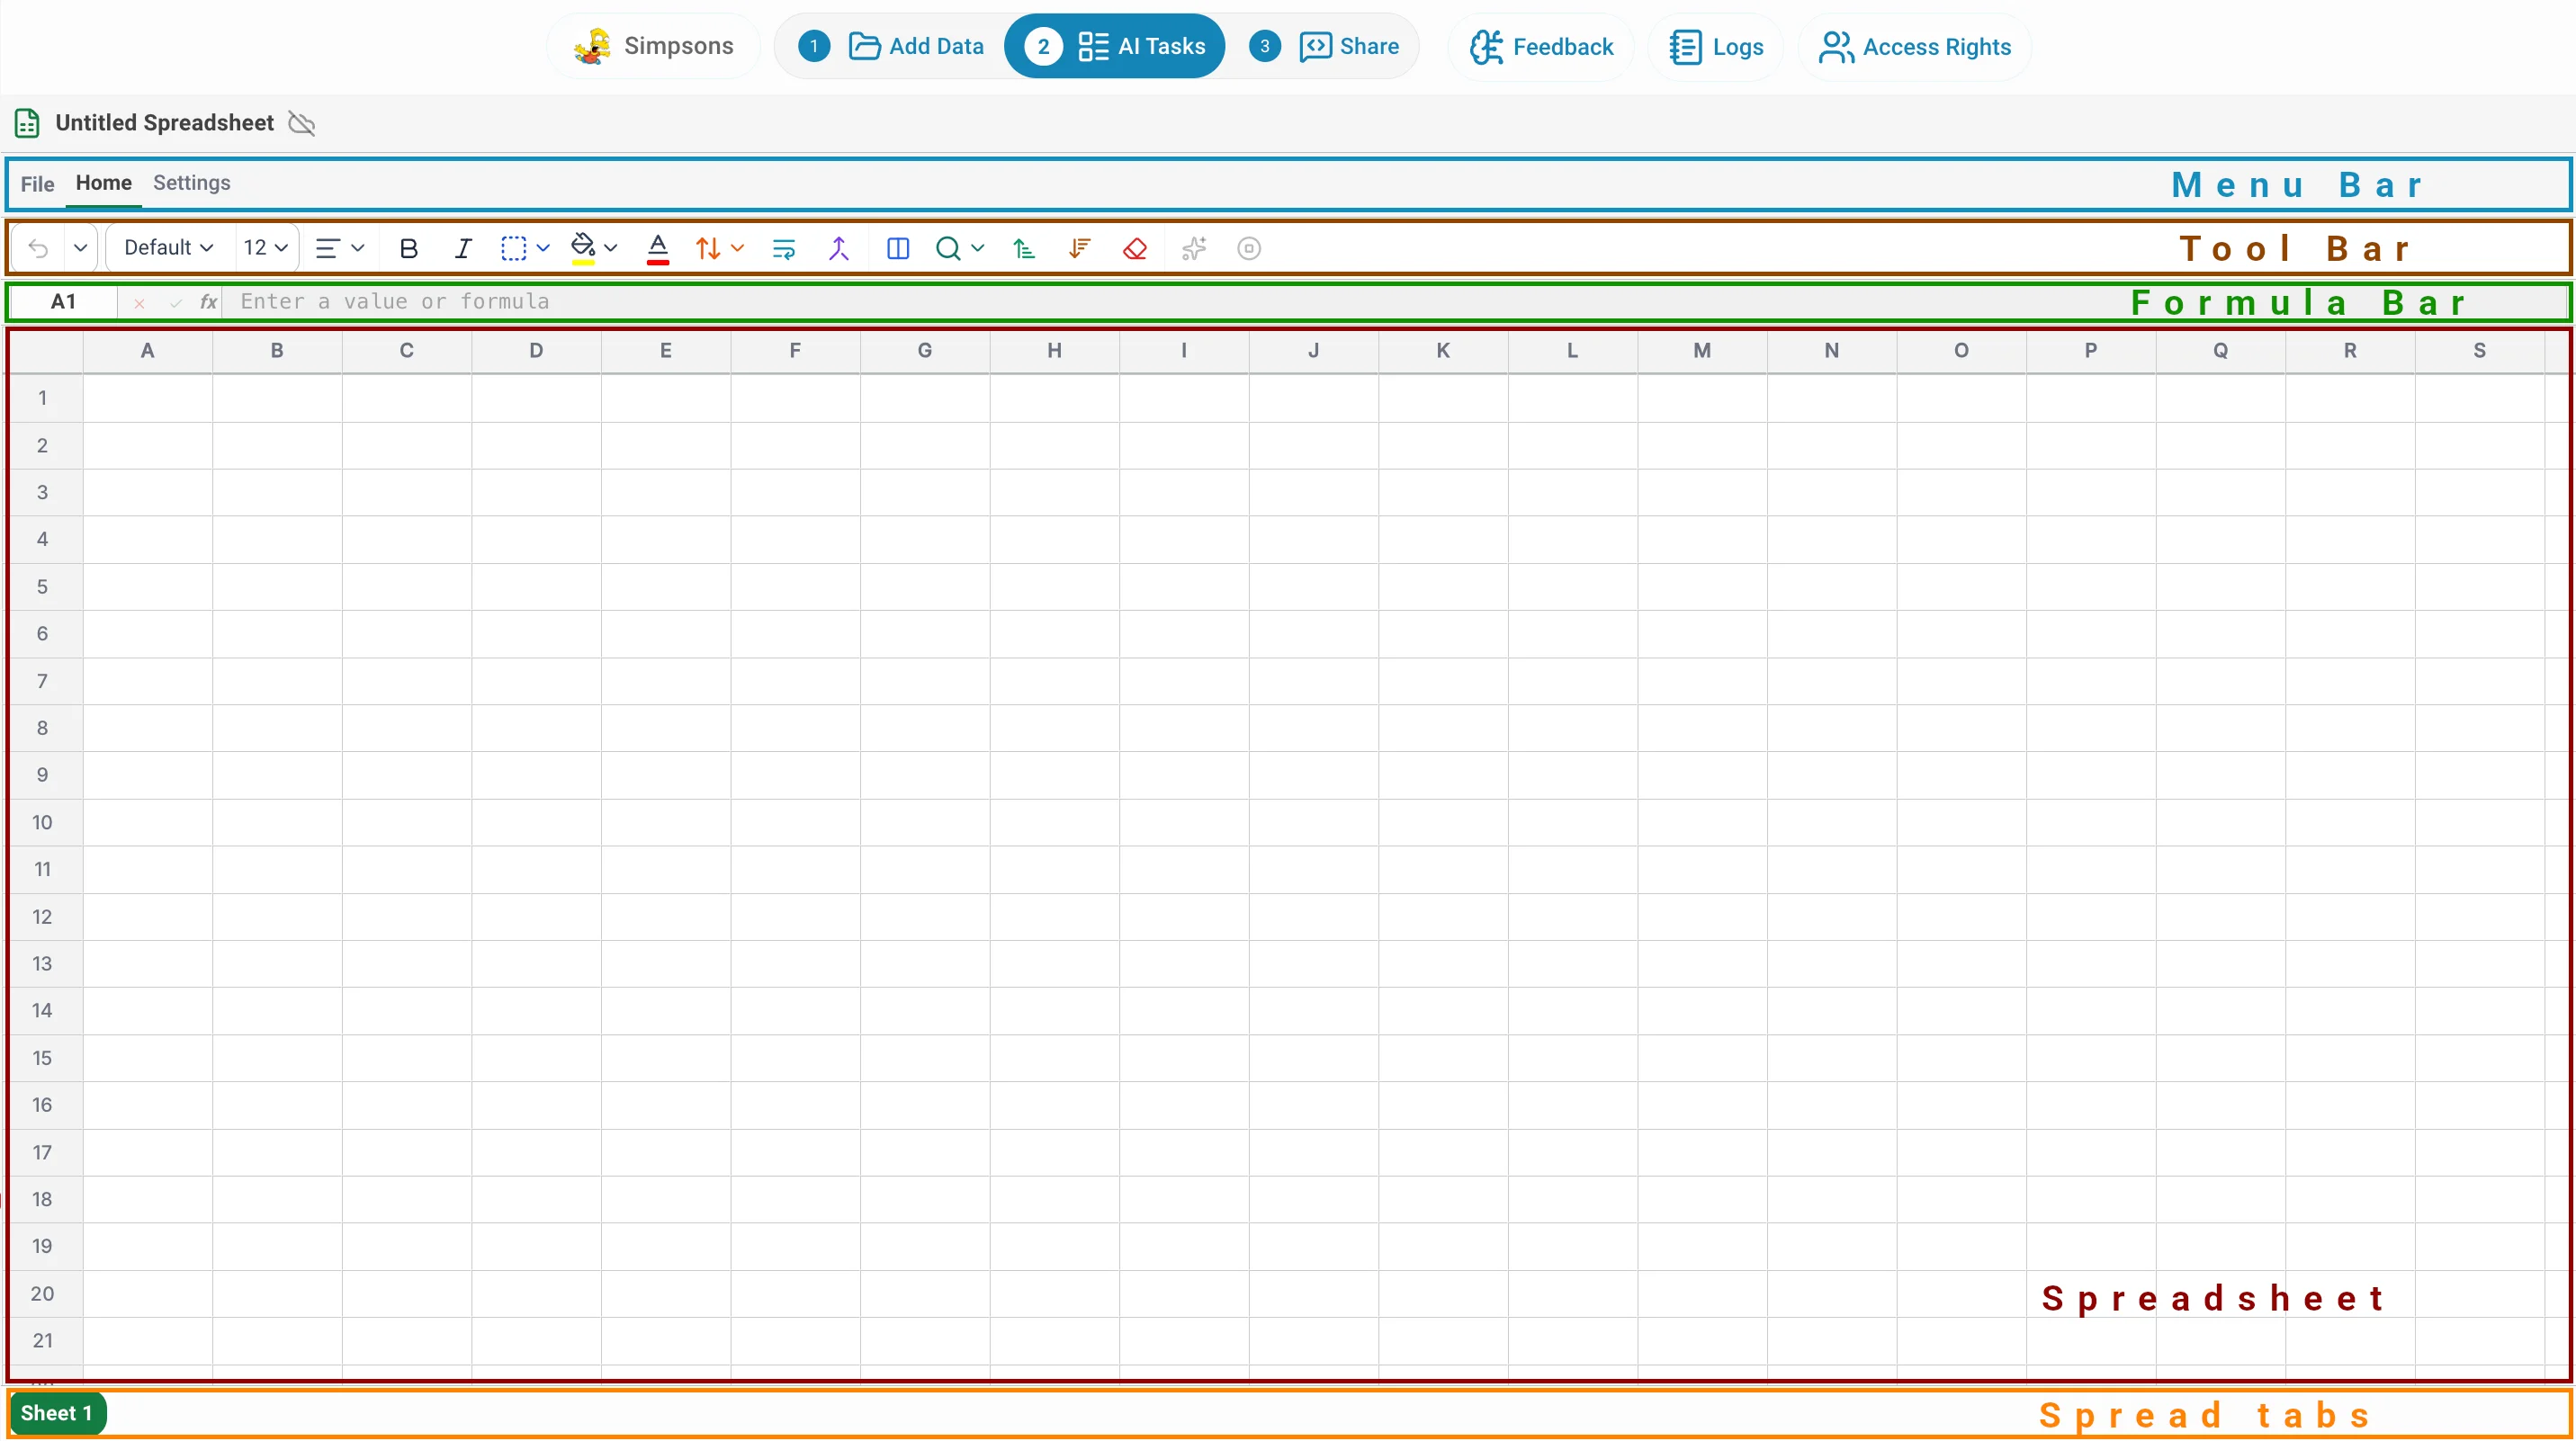Click the sort descending icon
Image resolution: width=2576 pixels, height=1441 pixels.
click(x=1079, y=248)
